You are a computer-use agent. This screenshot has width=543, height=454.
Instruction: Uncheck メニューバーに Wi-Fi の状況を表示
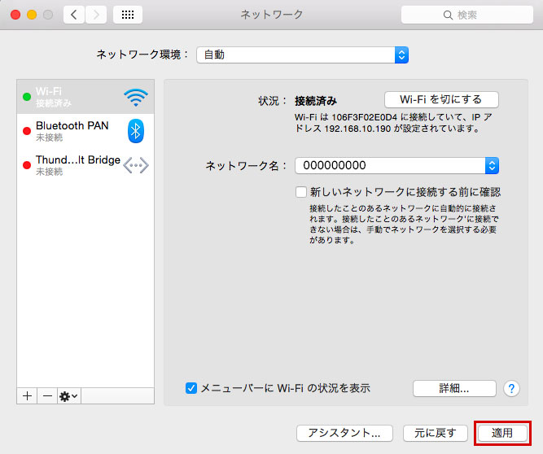[x=191, y=388]
